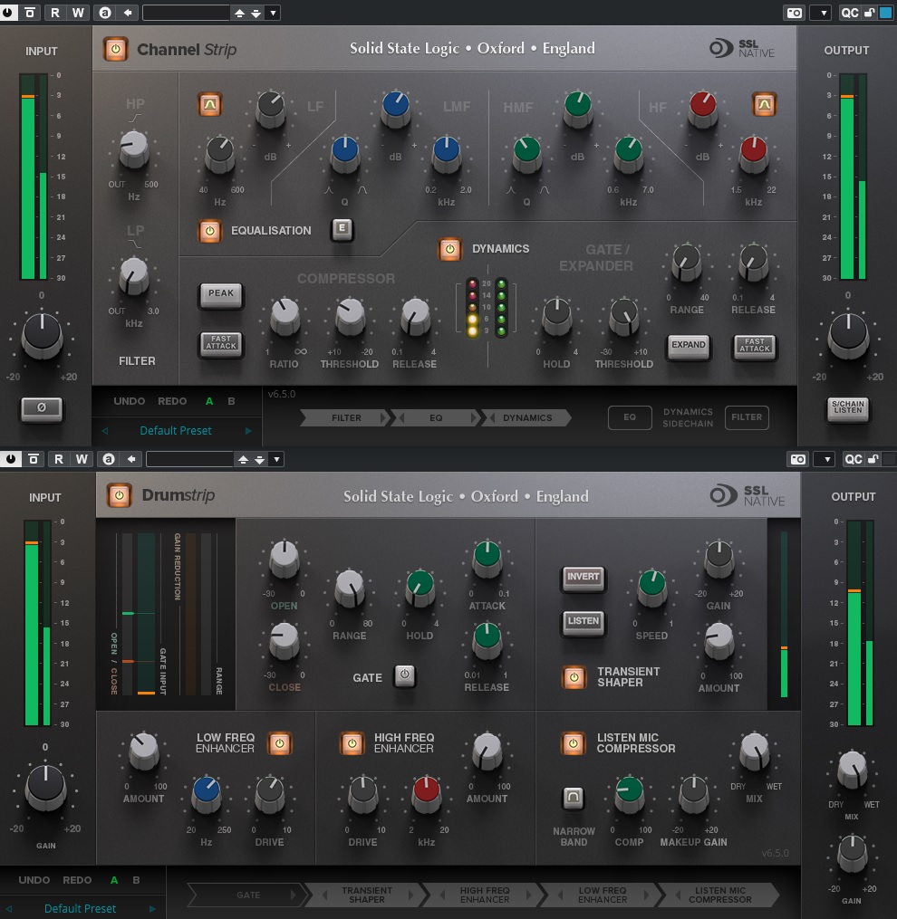Toggle Low Freq Enhancer power switch
897x919 pixels.
(279, 743)
